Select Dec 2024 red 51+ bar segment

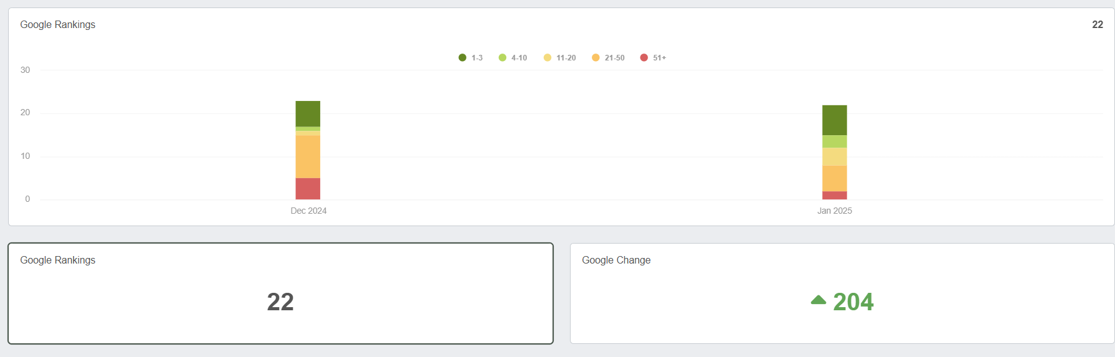pos(308,189)
